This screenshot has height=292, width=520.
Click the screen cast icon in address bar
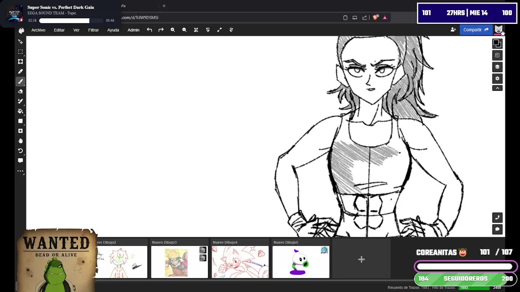pos(355,17)
